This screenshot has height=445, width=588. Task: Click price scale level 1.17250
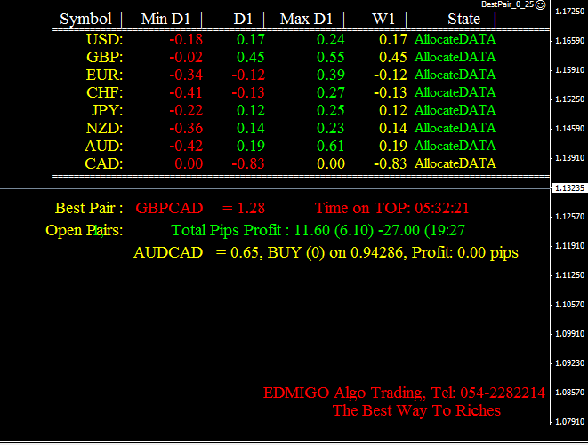click(569, 12)
